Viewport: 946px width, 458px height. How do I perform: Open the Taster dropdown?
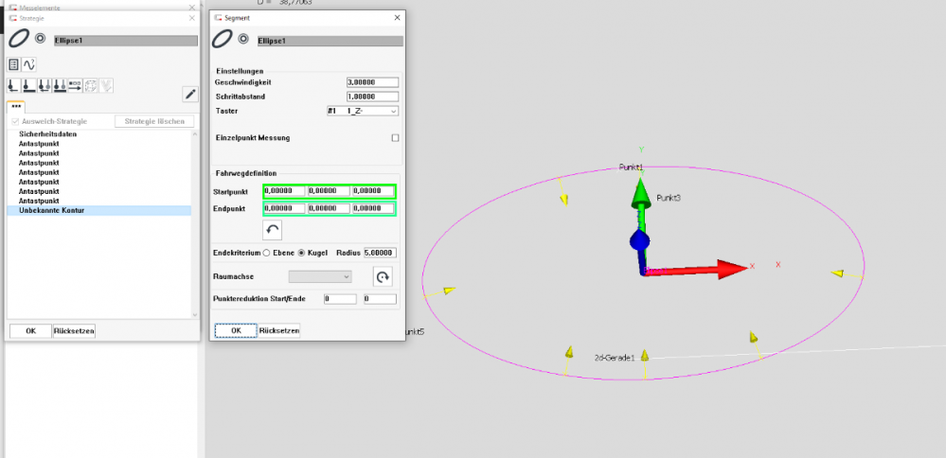coord(362,111)
